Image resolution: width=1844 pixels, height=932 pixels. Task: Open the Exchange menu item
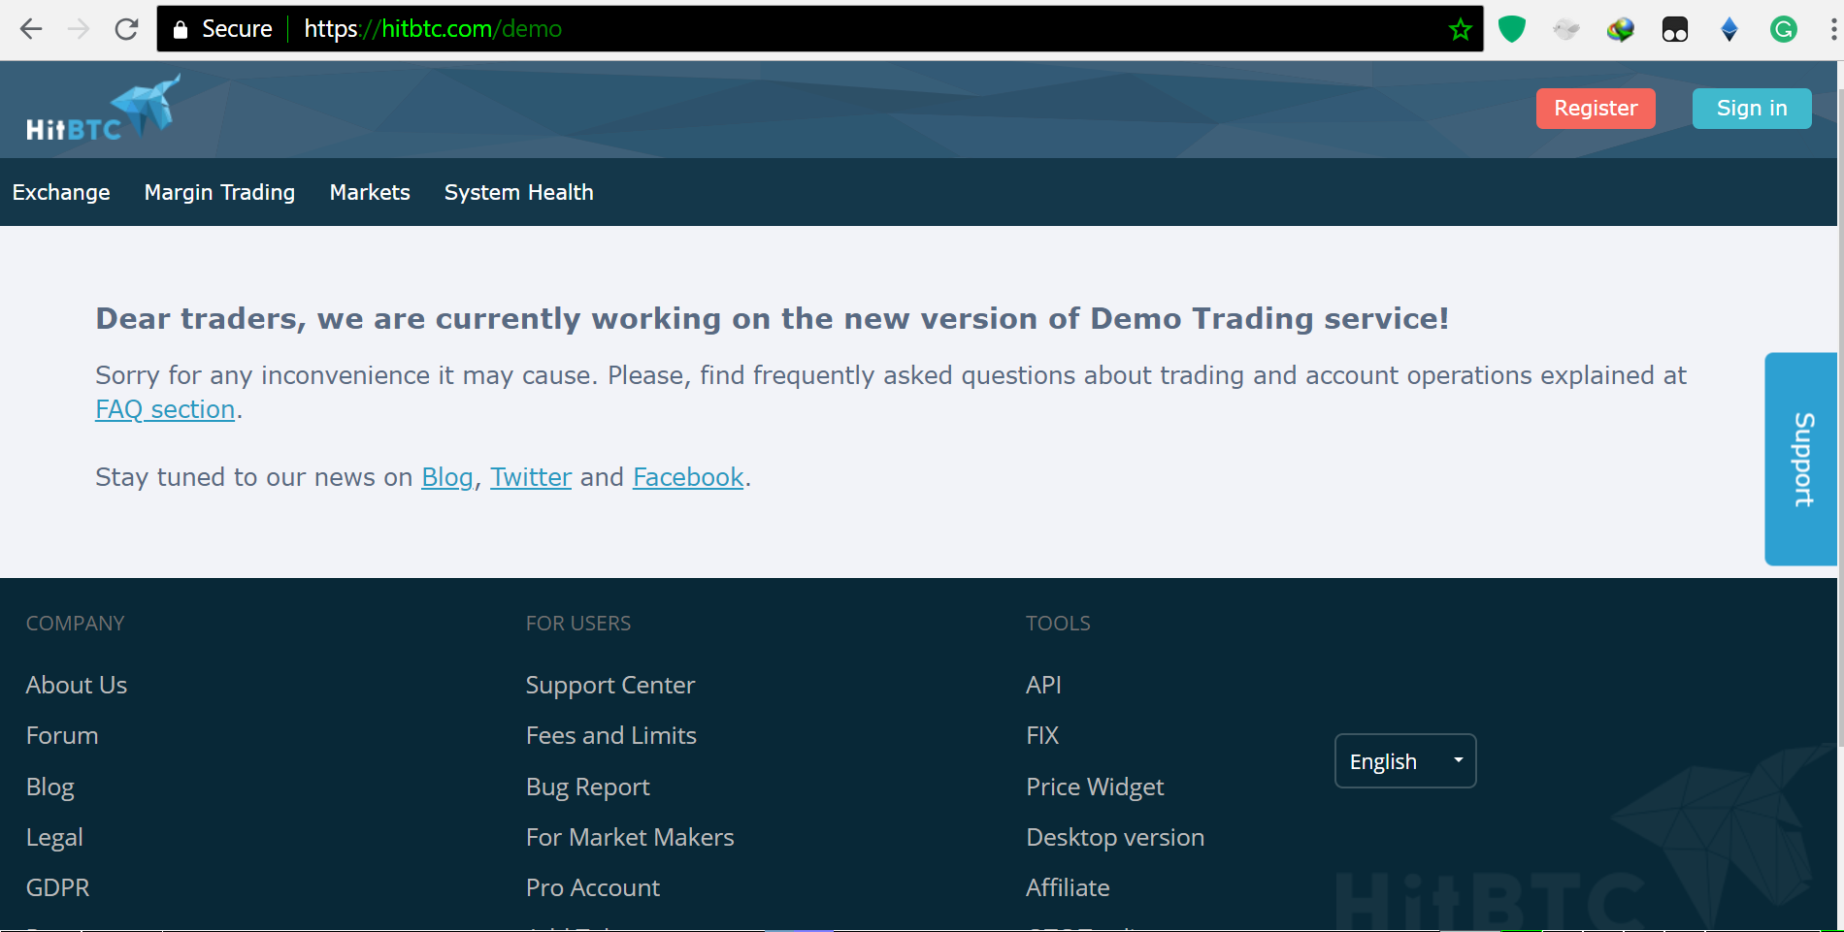click(61, 192)
